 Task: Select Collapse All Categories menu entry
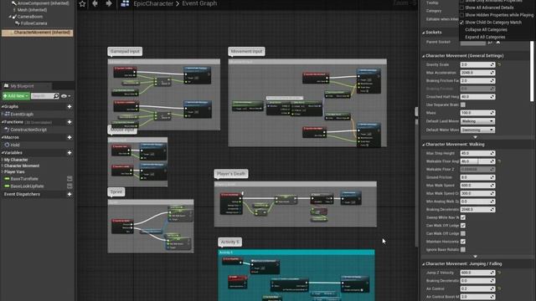486,30
